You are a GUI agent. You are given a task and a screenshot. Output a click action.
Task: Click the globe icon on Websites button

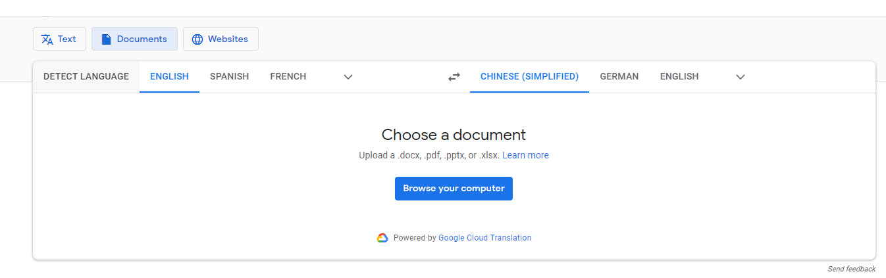(197, 39)
